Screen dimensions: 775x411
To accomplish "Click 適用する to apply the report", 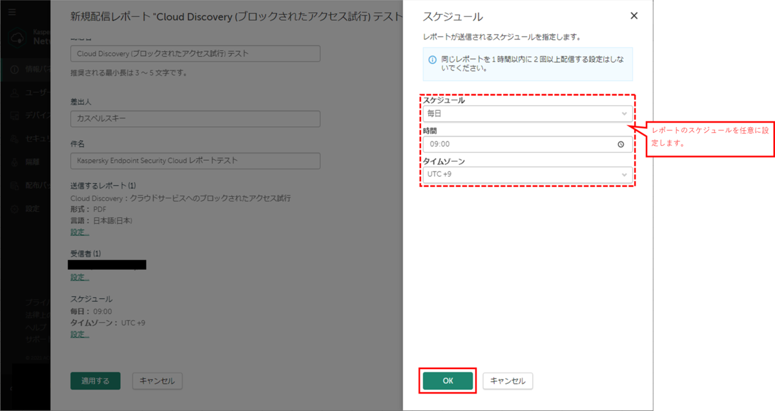I will click(95, 381).
